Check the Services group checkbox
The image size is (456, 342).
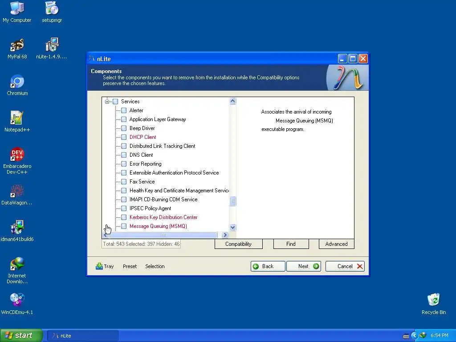(115, 102)
